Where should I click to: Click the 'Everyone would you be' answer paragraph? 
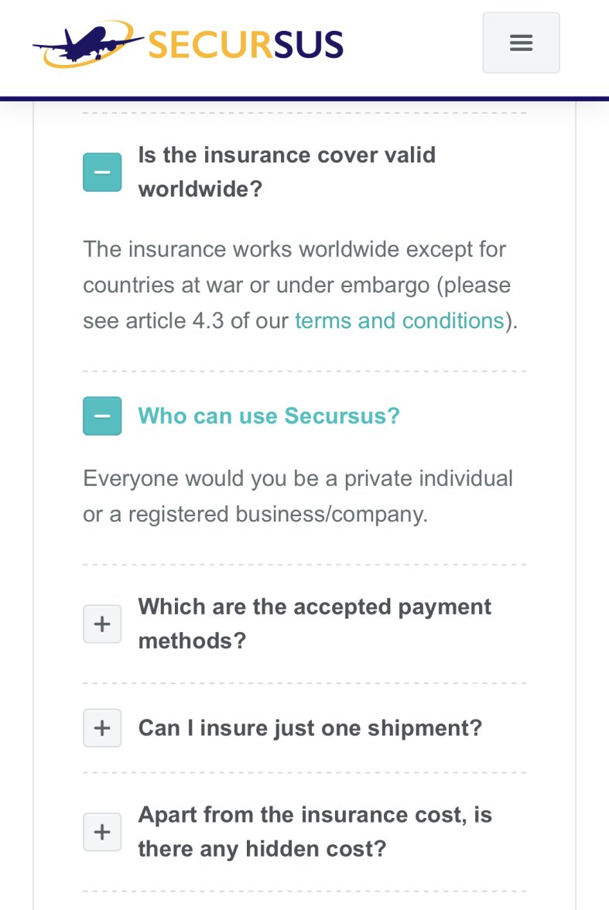[x=297, y=478]
